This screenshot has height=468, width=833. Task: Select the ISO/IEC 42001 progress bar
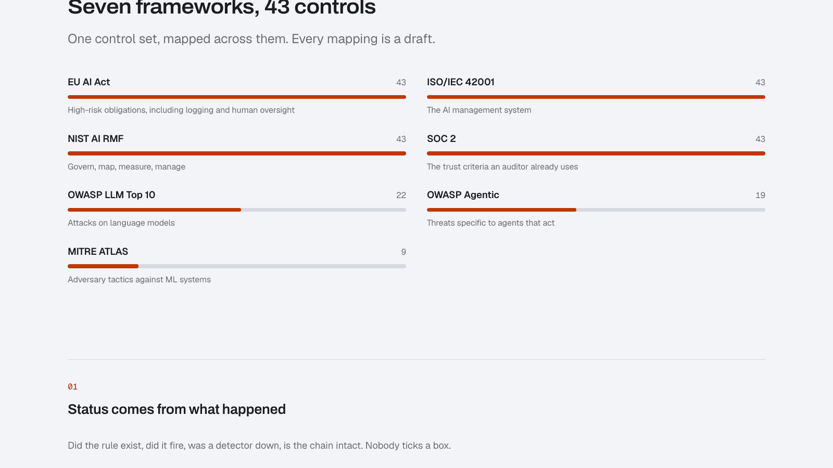pos(596,97)
